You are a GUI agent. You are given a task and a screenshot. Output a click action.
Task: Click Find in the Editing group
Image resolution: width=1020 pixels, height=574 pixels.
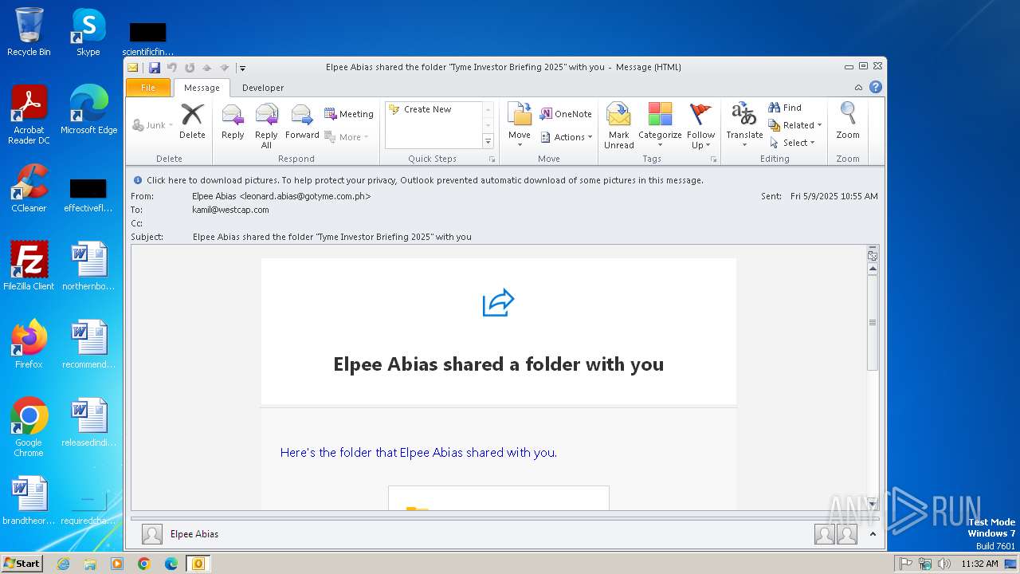click(x=785, y=107)
